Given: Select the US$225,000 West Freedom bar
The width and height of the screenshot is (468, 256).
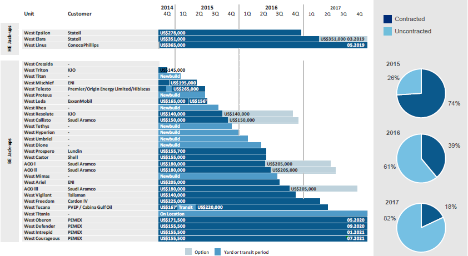Looking at the screenshot, I should coord(239,201).
